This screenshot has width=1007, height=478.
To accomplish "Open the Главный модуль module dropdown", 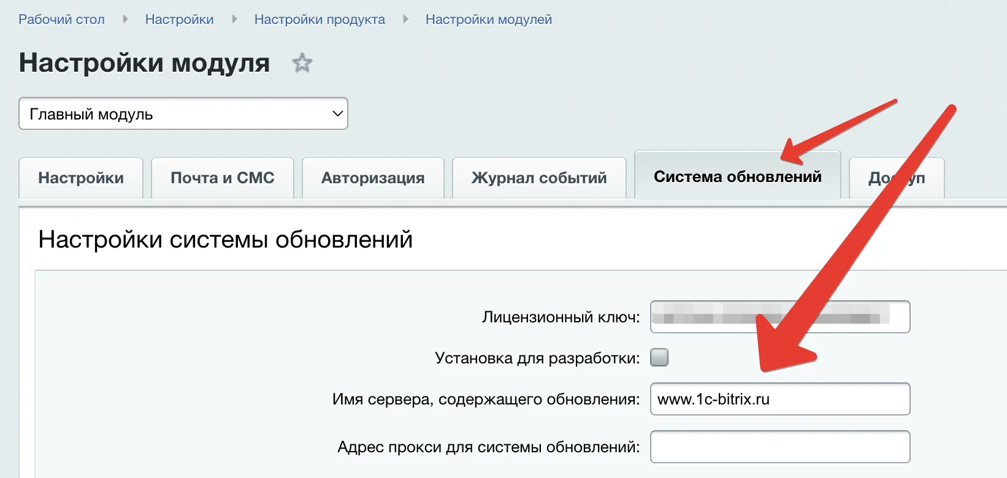I will 183,114.
